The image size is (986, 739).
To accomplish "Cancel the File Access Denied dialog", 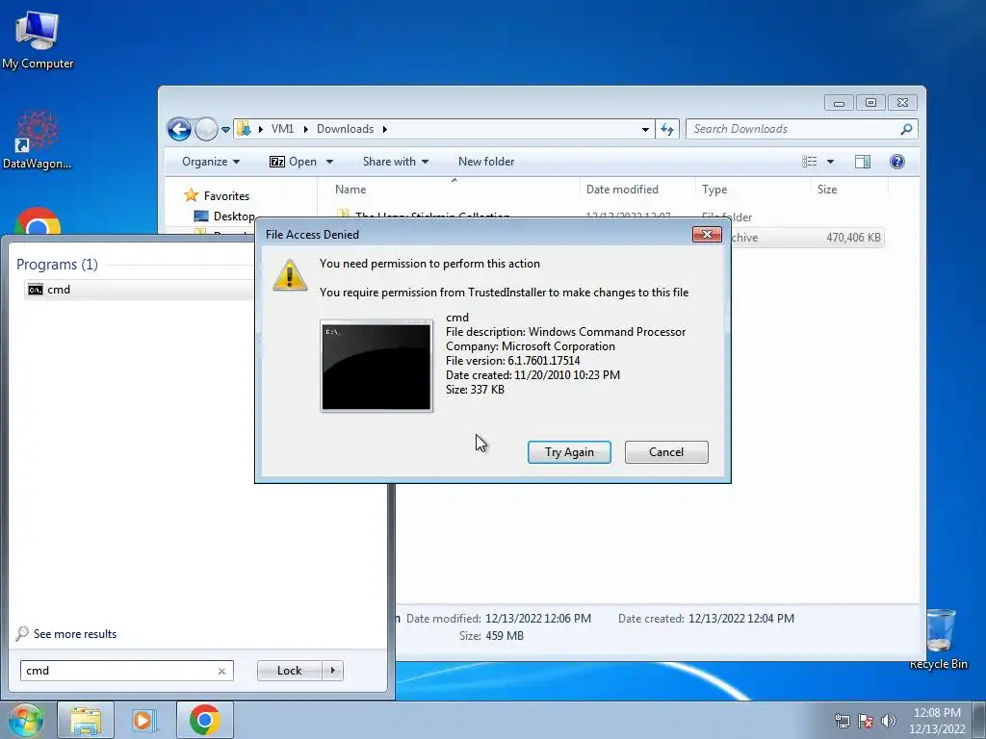I will (666, 452).
